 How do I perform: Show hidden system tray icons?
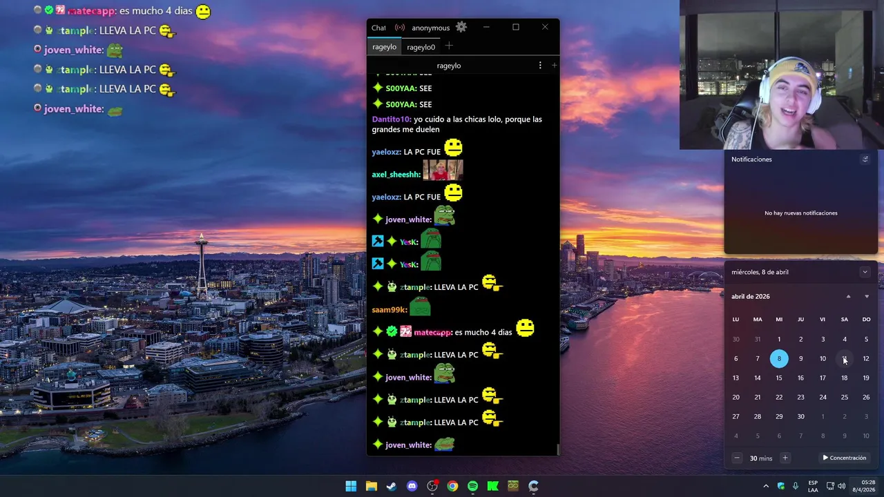766,486
